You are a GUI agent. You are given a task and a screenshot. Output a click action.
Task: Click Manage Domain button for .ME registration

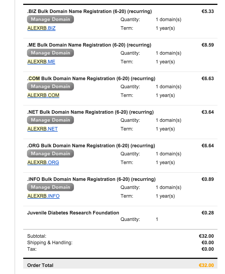[x=50, y=53]
